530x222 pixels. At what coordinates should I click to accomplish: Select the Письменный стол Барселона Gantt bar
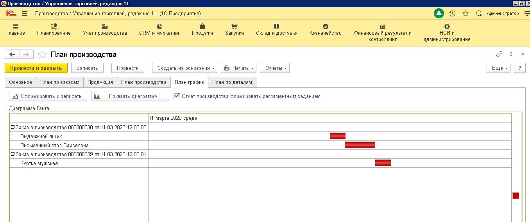point(360,145)
